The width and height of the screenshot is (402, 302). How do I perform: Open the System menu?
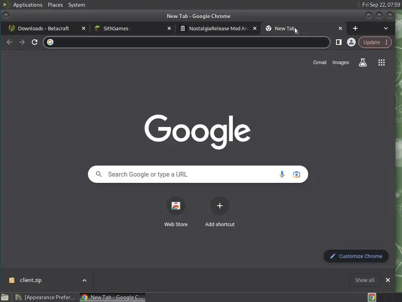pos(77,5)
